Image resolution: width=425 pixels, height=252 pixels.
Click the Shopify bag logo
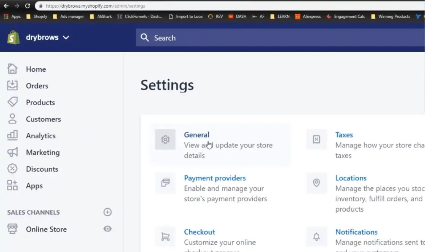pos(13,37)
